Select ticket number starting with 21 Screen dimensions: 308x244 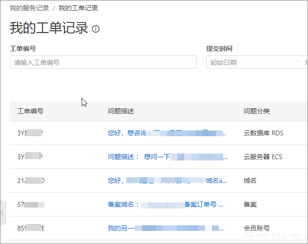[31, 181]
